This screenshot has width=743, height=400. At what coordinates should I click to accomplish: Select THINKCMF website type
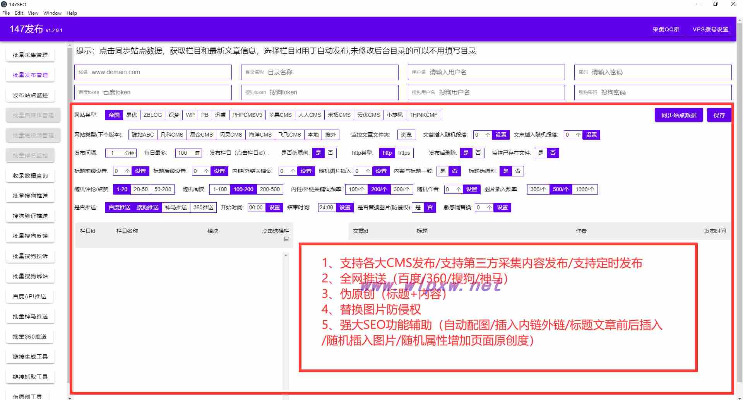pos(423,115)
